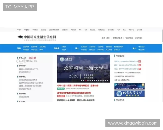Open 硕士统考 registration entry
Screen dimensions: 163x130
tap(22, 61)
